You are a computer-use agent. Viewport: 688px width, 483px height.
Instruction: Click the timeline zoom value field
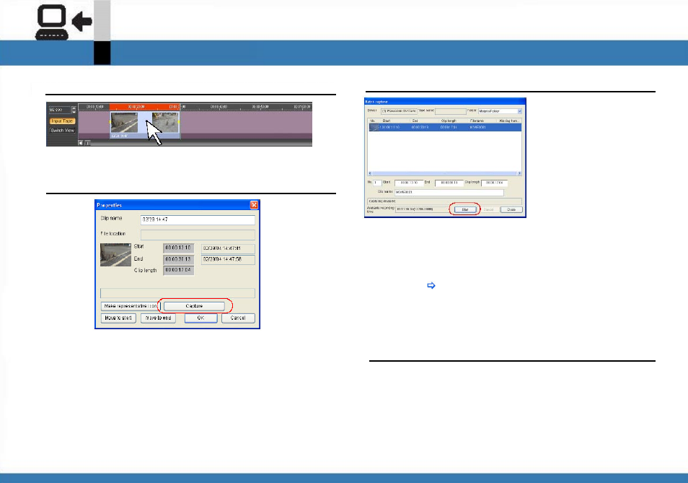click(x=59, y=109)
